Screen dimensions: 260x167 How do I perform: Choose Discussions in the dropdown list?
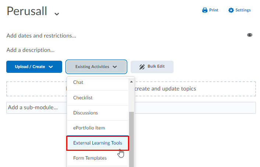click(85, 113)
